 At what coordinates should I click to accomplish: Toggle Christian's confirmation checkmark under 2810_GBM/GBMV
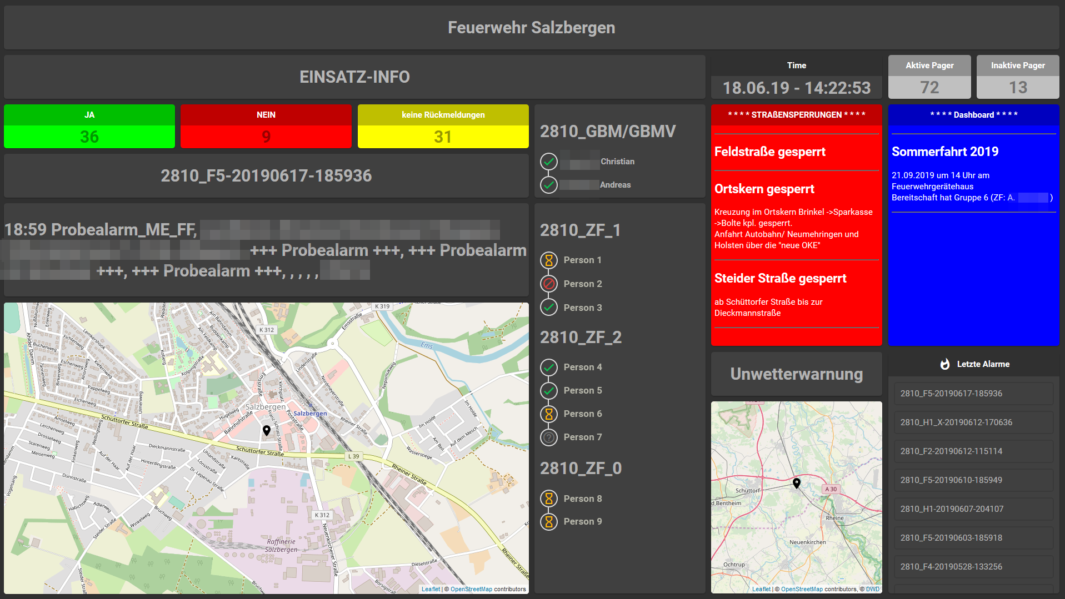548,162
